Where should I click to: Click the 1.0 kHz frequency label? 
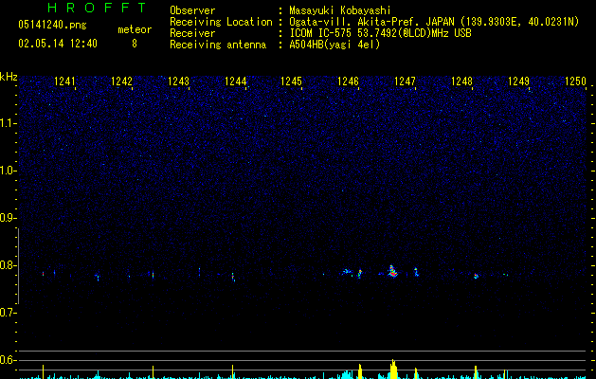9,171
